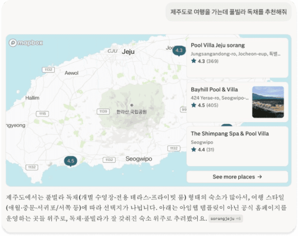Click the user message bubble about 제주도
Image resolution: width=298 pixels, height=236 pixels.
[229, 12]
